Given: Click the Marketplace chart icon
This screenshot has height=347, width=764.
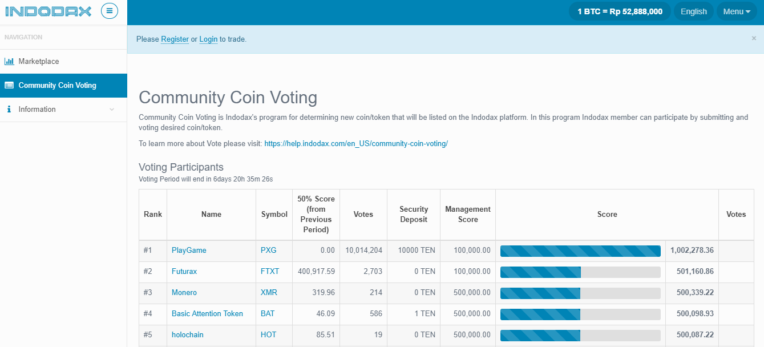Looking at the screenshot, I should point(9,61).
